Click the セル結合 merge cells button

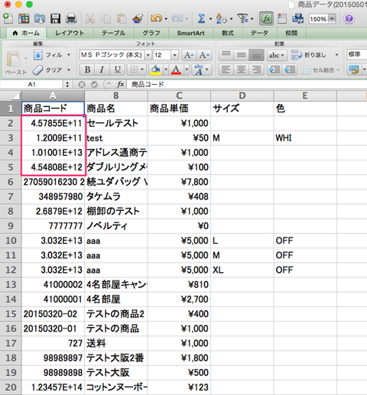point(320,70)
